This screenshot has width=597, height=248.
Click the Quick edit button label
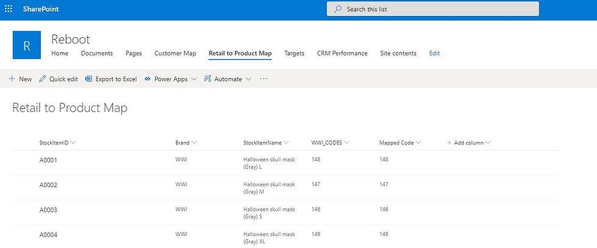63,79
